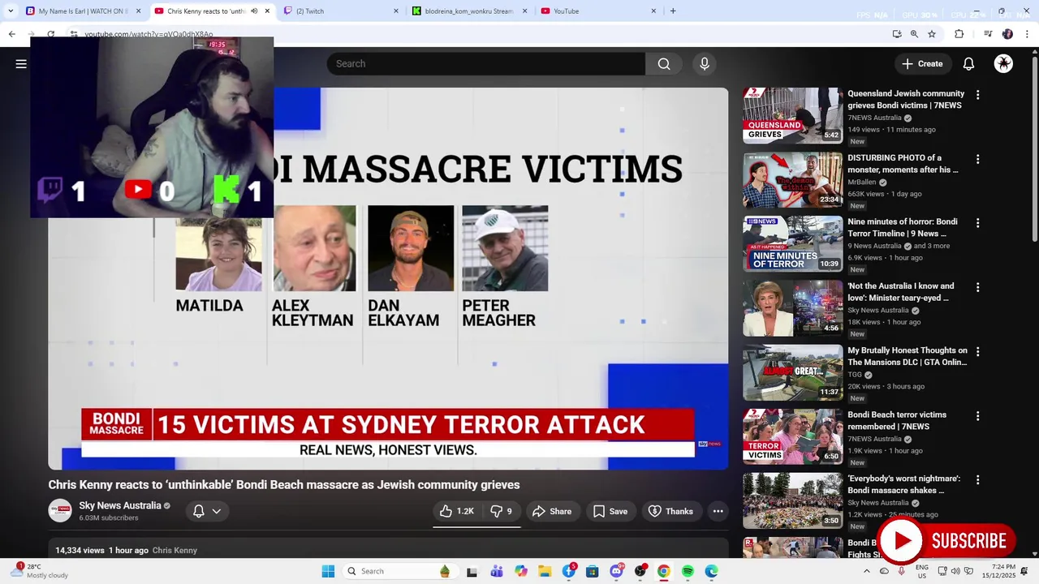Play Nine Minutes of Terror thumbnail
The height and width of the screenshot is (584, 1039).
(793, 243)
